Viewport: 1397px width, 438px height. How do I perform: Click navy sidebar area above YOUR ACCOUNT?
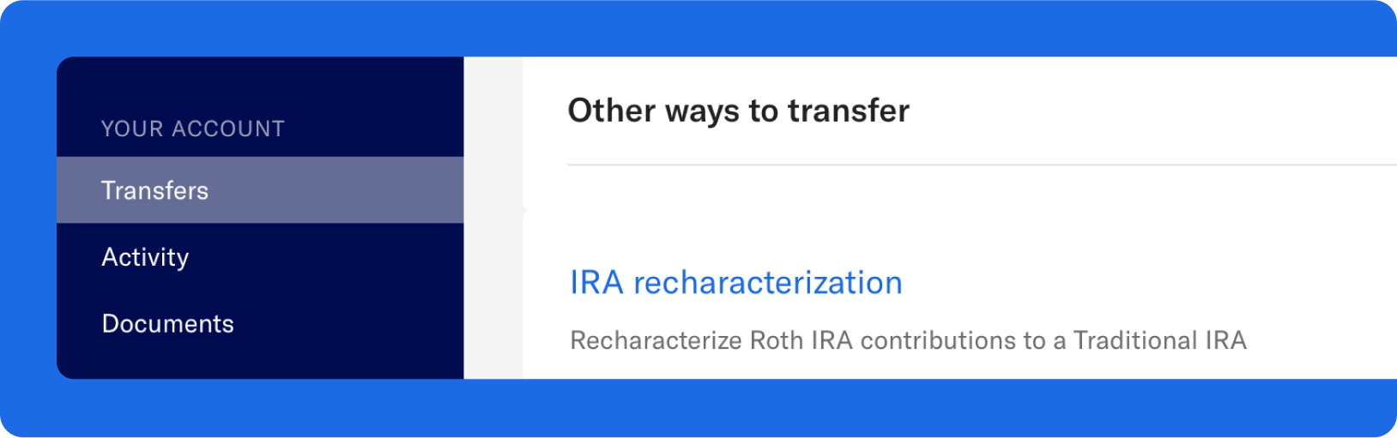pyautogui.click(x=260, y=84)
